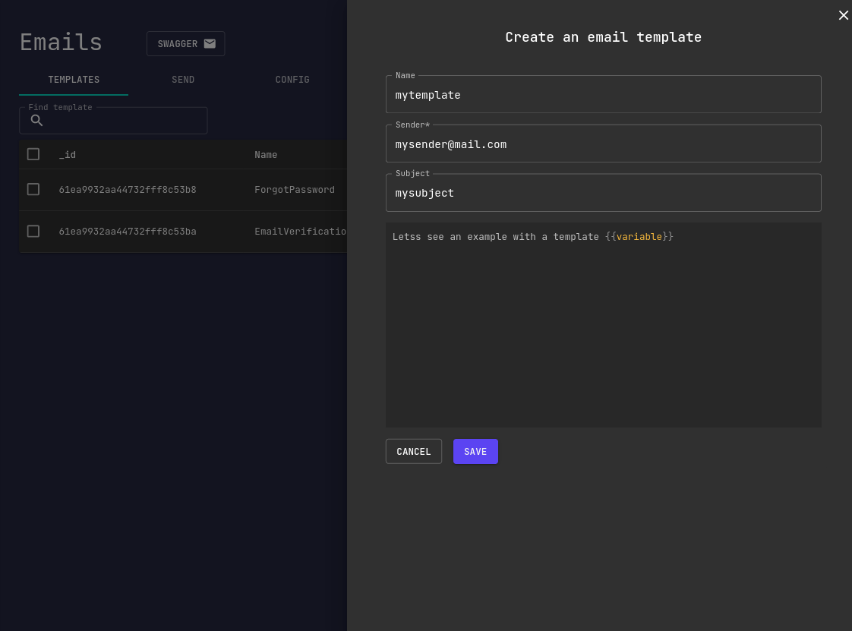Click inside the template body editor
Screen dimensions: 852x631
pos(603,324)
